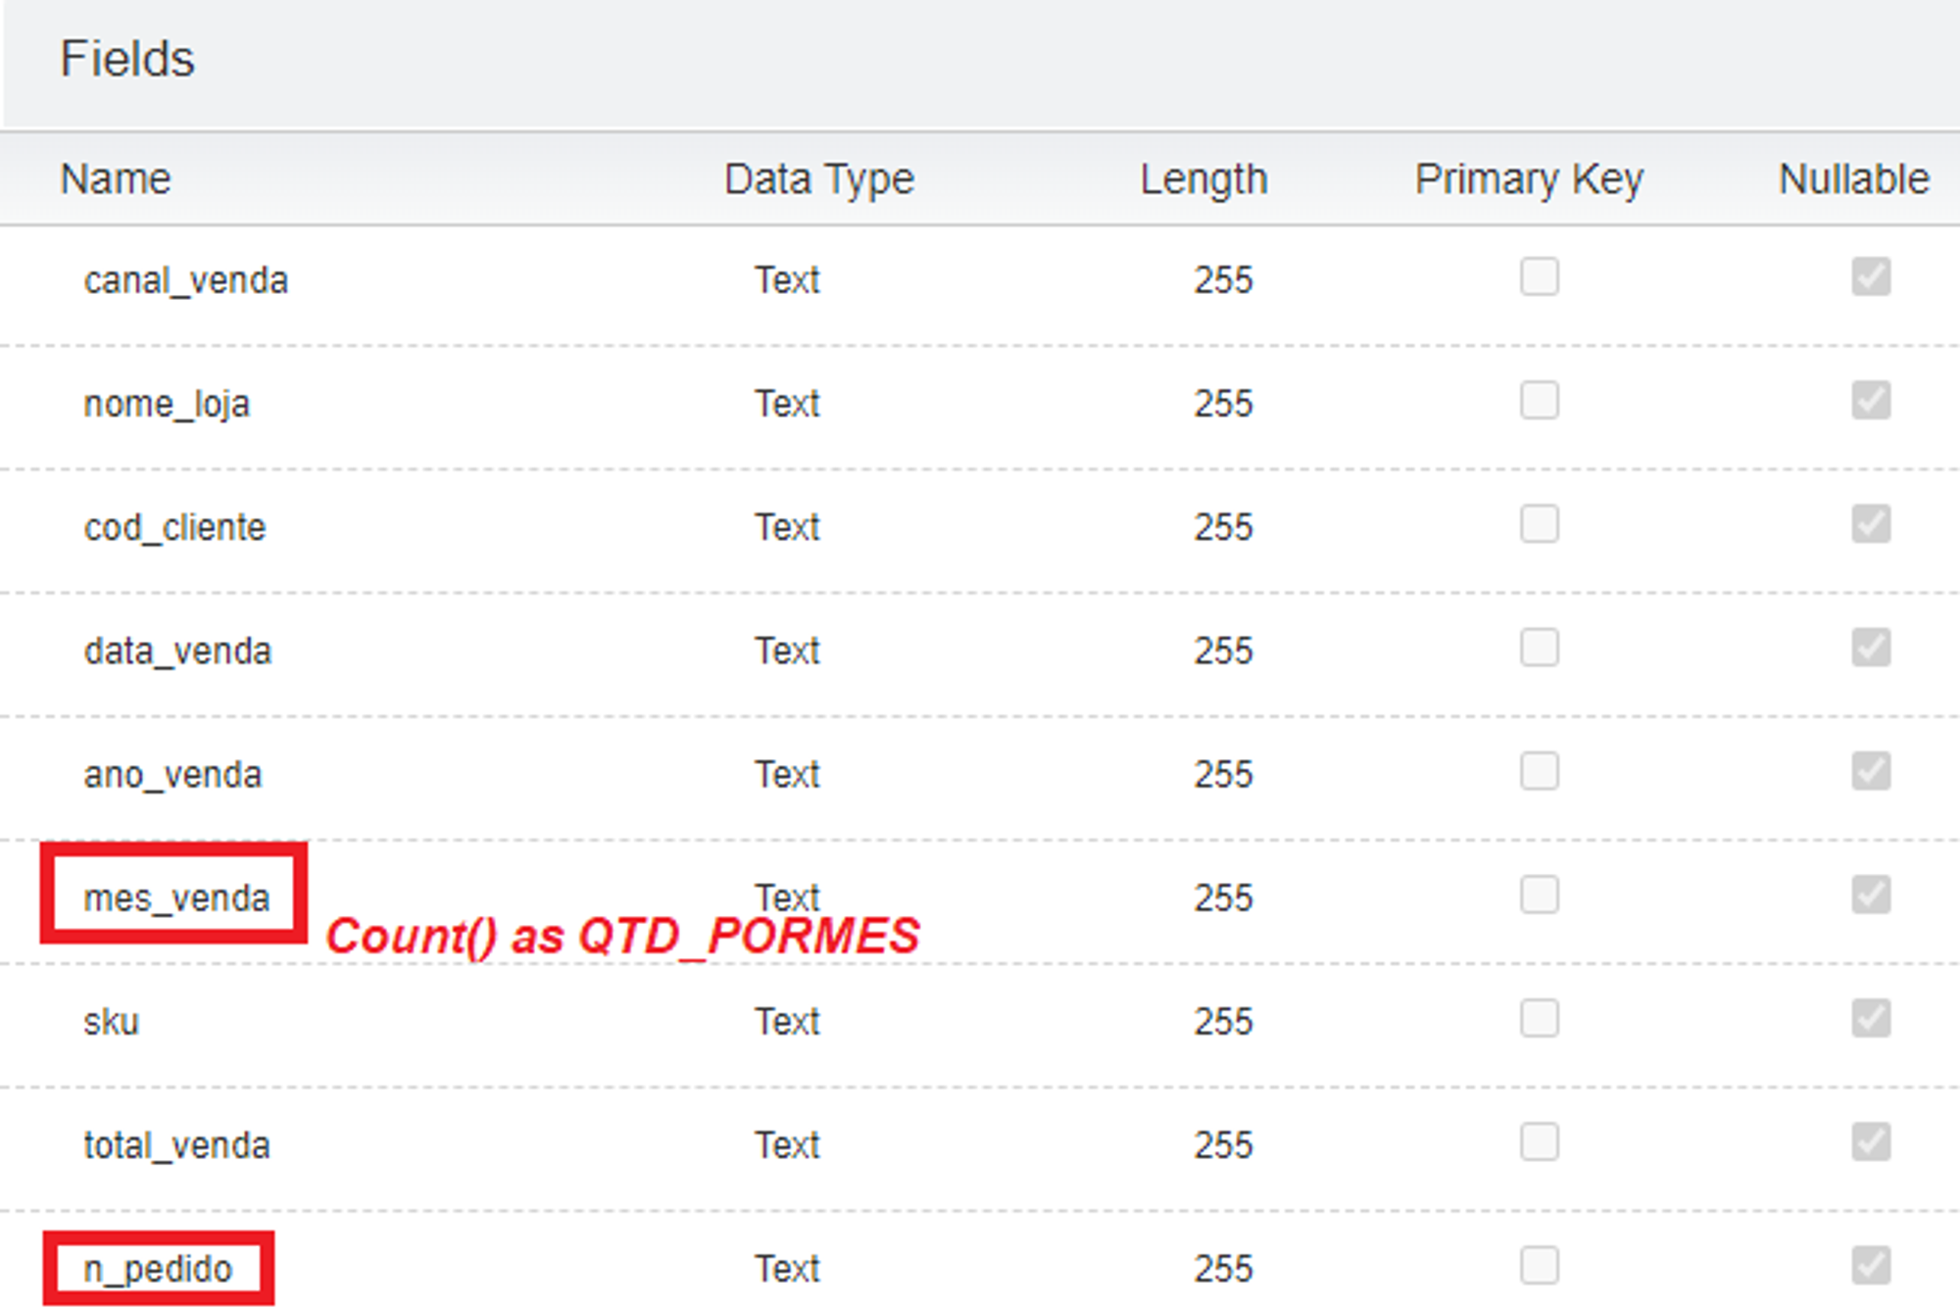Check Primary Key for canal_venda
The width and height of the screenshot is (1960, 1308).
pos(1539,277)
